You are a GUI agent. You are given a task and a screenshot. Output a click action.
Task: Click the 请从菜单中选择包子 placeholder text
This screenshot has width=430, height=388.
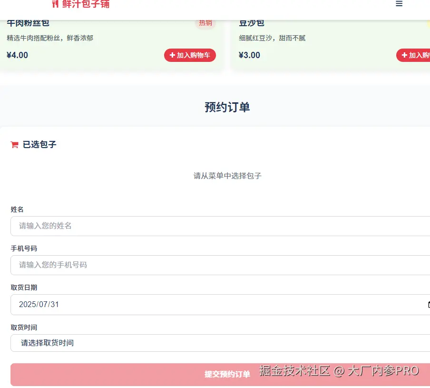pyautogui.click(x=227, y=176)
